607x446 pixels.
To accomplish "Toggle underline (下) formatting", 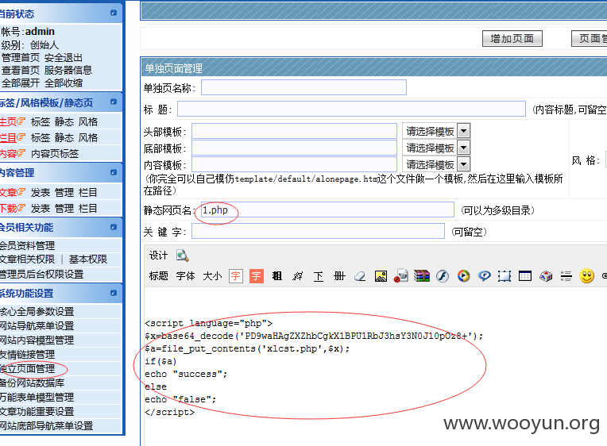I will pyautogui.click(x=319, y=276).
